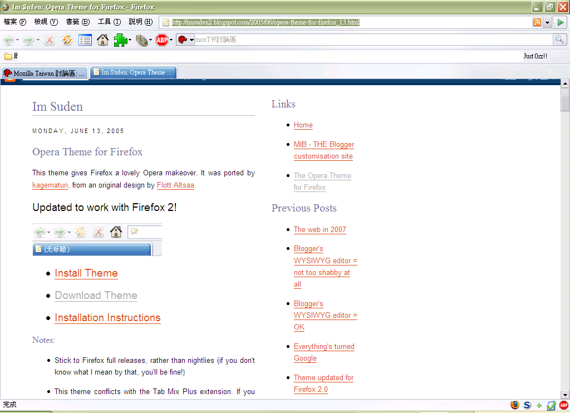Image resolution: width=570 pixels, height=413 pixels.
Task: Open the Installation Instructions link
Action: 107,318
